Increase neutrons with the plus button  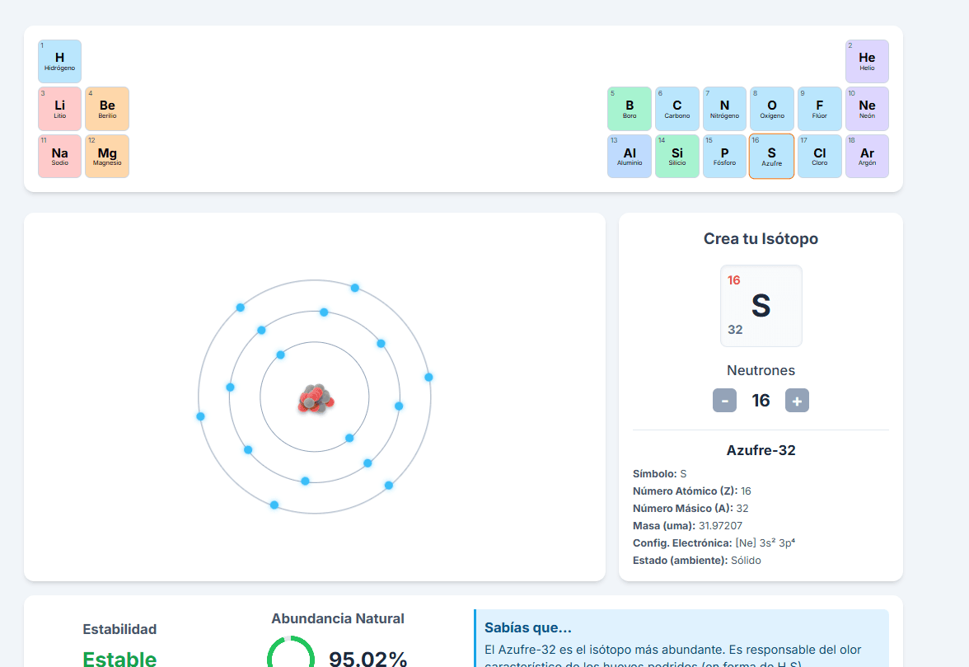pyautogui.click(x=797, y=401)
